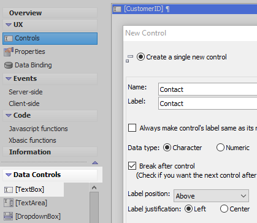Select the [CustomerID] control row
The height and width of the screenshot is (223, 257).
[185, 9]
